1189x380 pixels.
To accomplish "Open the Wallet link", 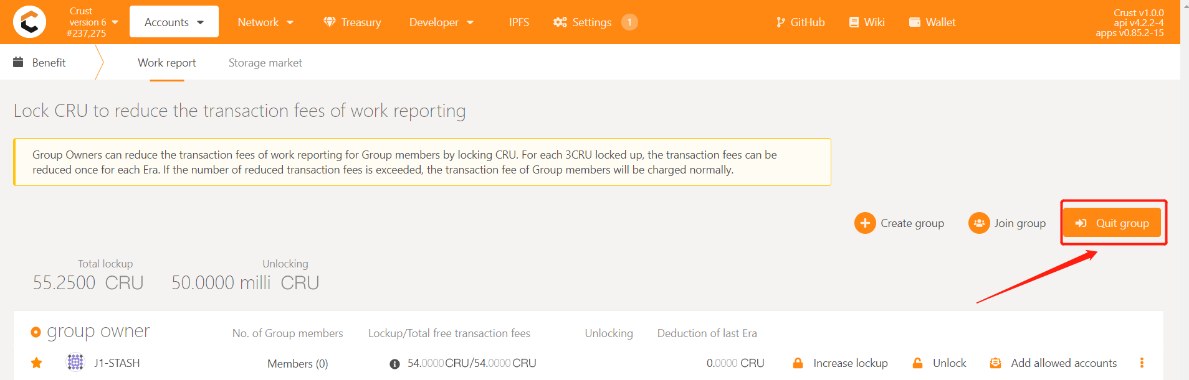I will (932, 22).
